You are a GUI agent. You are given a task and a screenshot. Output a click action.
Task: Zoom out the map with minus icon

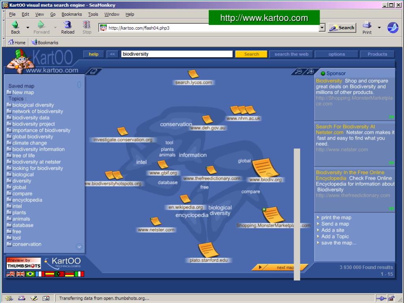tap(299, 71)
